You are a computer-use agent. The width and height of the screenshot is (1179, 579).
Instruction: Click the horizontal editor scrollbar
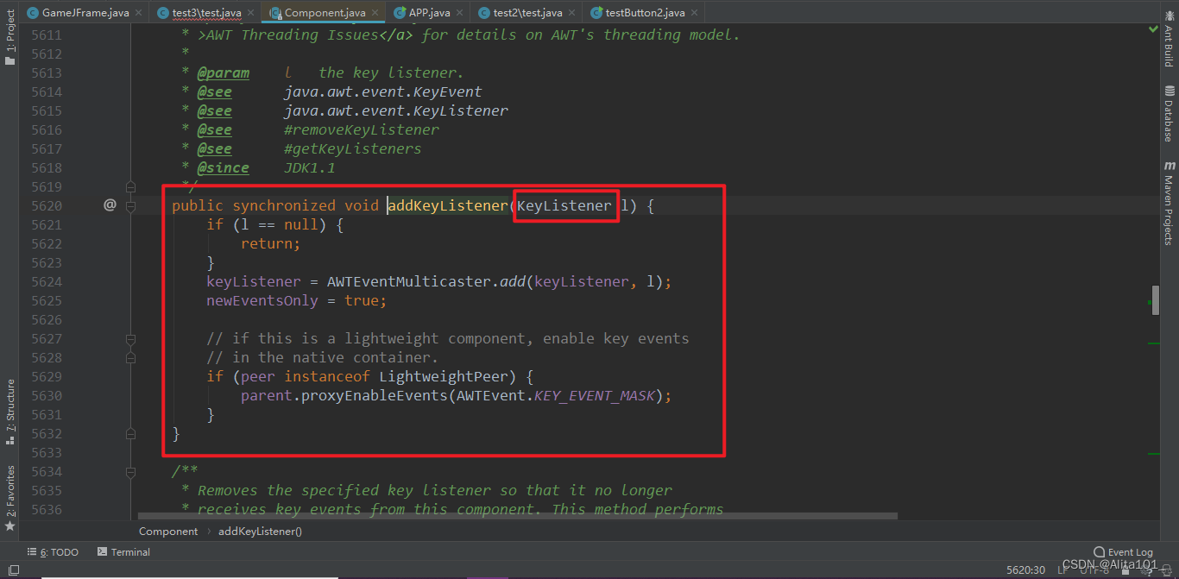pyautogui.click(x=518, y=517)
